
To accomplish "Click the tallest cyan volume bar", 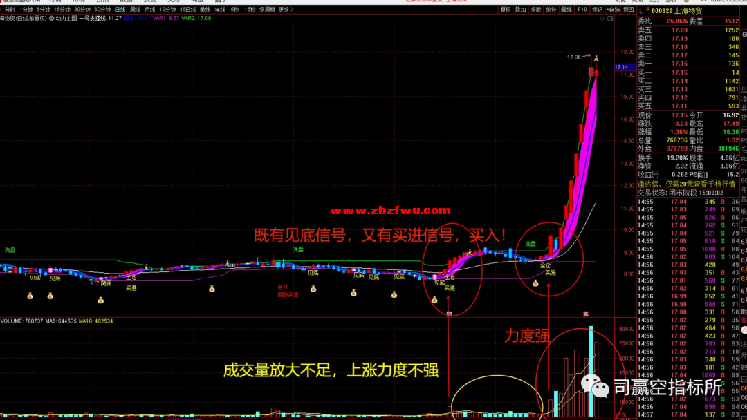I will pos(591,372).
